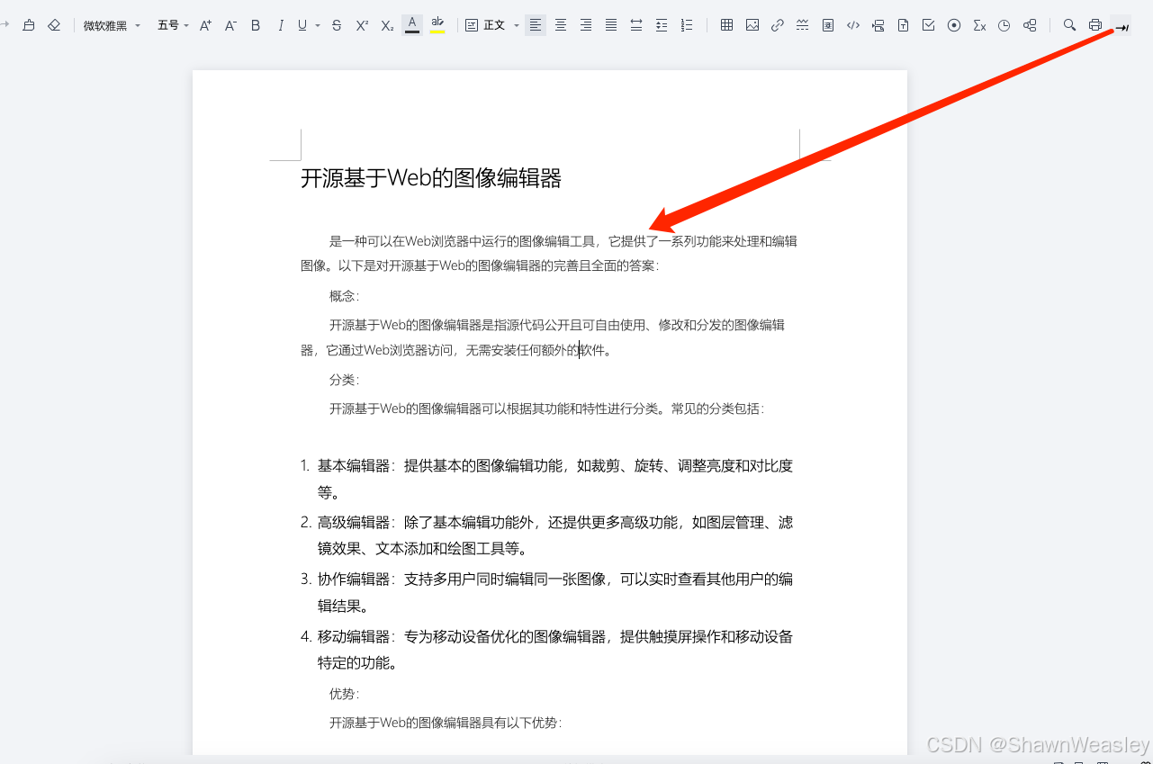This screenshot has height=764, width=1153.
Task: Click the distributed alignment icon
Action: [636, 25]
